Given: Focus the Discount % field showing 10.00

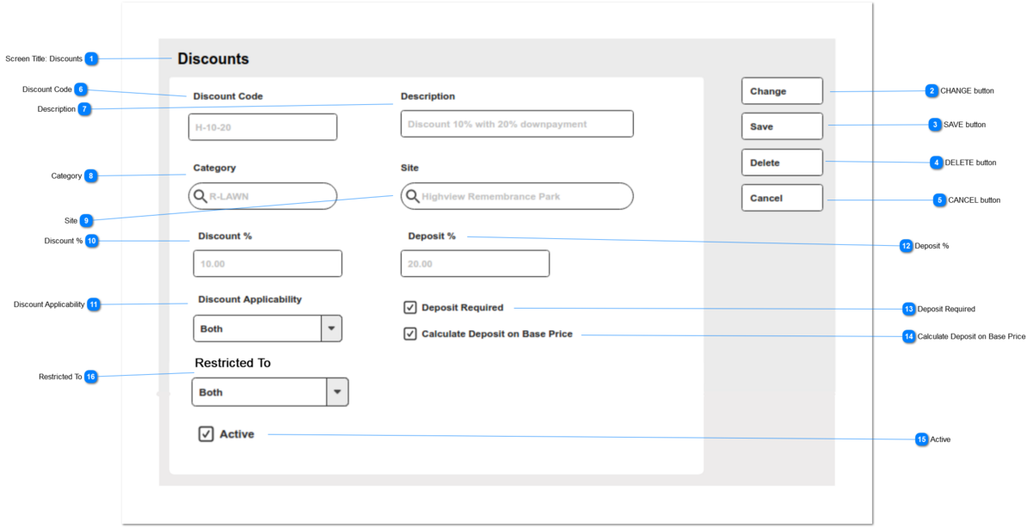Looking at the screenshot, I should (x=267, y=263).
